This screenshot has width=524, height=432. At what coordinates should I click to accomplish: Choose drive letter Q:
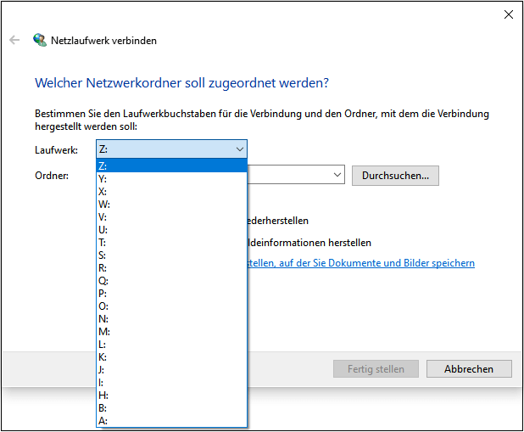pyautogui.click(x=172, y=280)
